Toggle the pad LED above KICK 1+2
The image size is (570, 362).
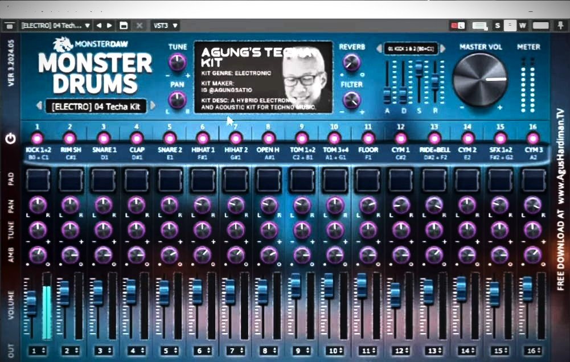click(x=36, y=137)
